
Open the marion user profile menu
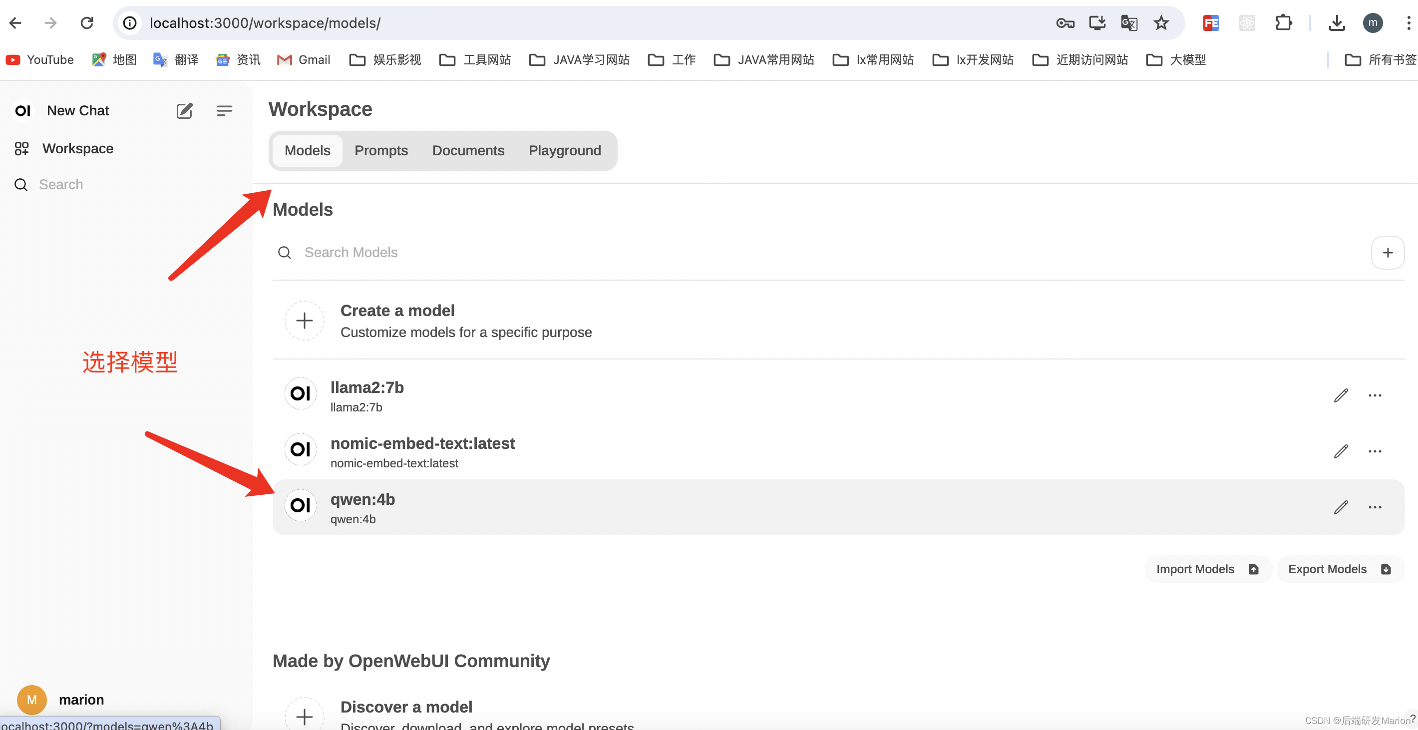tap(81, 699)
